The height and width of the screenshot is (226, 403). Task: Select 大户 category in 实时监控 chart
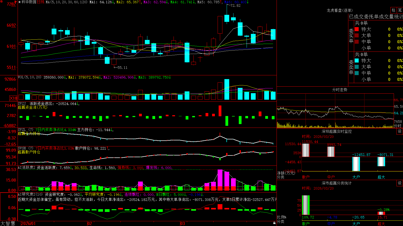pyautogui.click(x=356, y=177)
